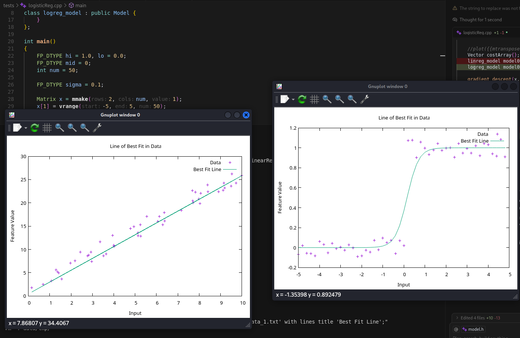The height and width of the screenshot is (338, 520).
Task: Select 'logisticReg.cpp' in the breadcrumb
Action: click(x=44, y=5)
